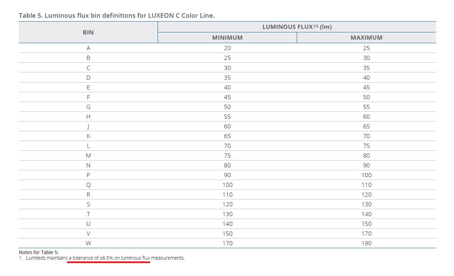
Task: Select bin letter A in the table
Action: click(x=88, y=48)
